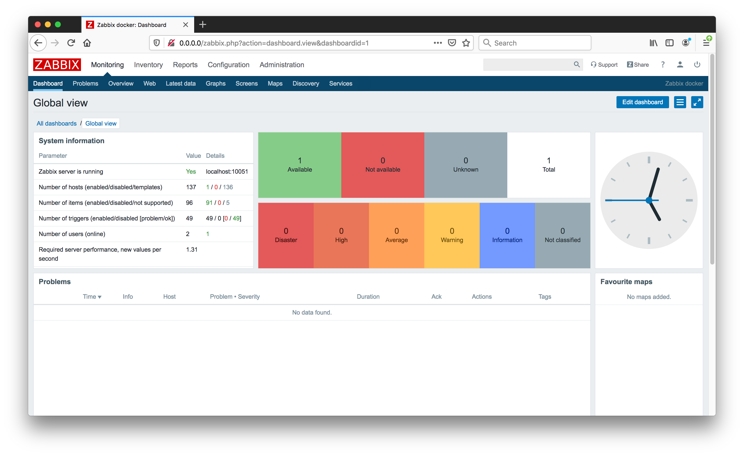This screenshot has width=744, height=456.
Task: Click the Disaster severity tile
Action: point(286,235)
